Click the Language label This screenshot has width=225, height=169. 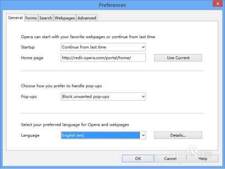pos(30,135)
